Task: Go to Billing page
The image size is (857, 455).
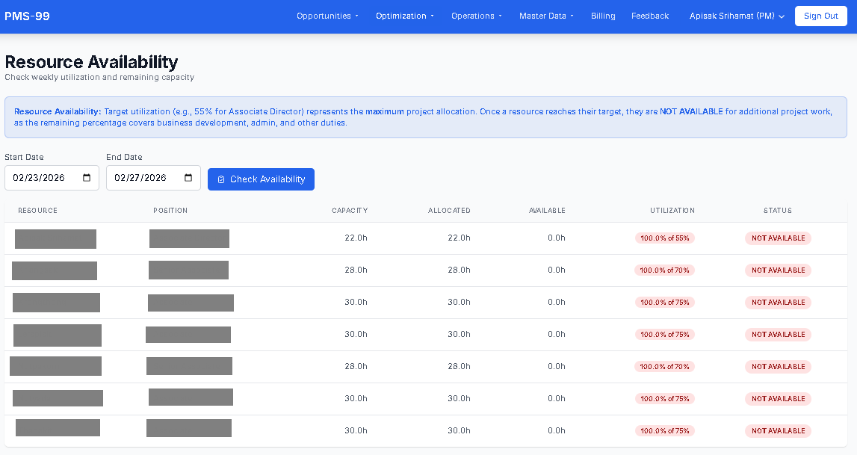Action: click(603, 16)
